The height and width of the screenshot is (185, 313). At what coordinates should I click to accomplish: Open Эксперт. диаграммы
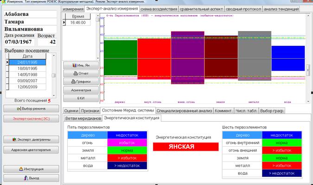[x=31, y=140]
